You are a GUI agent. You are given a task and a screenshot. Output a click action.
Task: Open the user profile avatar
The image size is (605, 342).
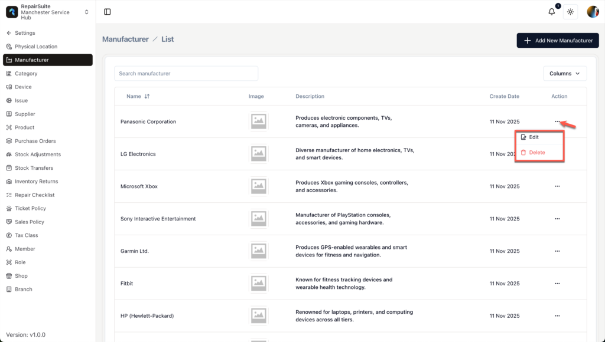tap(592, 12)
